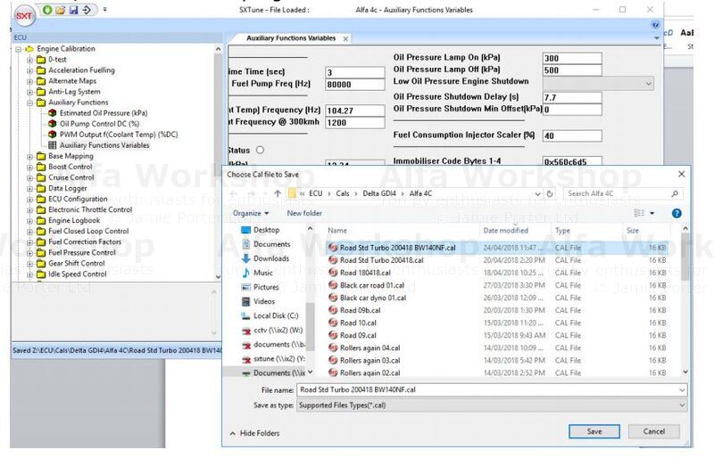Click the Save button
The width and height of the screenshot is (714, 458).
coord(594,431)
